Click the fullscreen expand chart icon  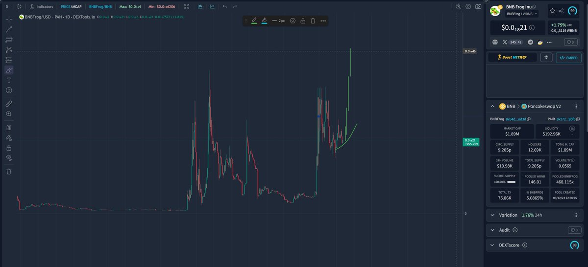(x=186, y=7)
